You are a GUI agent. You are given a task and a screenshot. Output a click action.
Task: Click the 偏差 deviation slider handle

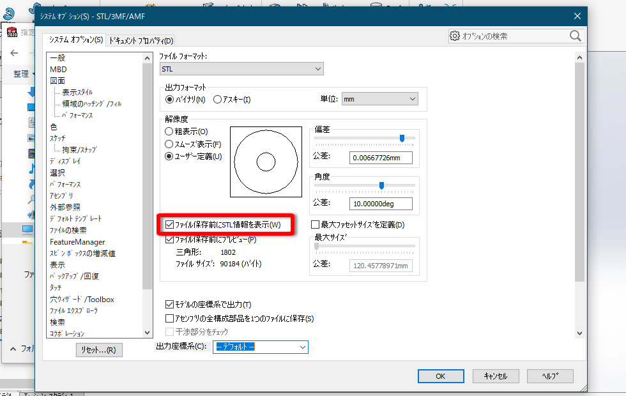tap(402, 138)
